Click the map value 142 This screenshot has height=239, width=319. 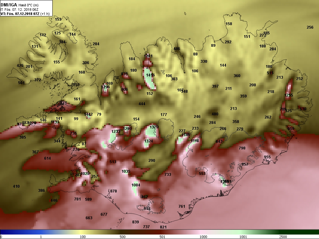[43, 35]
